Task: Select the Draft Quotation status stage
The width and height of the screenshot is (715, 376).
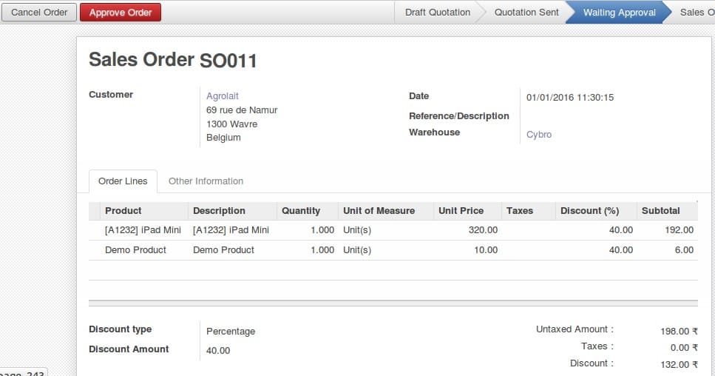Action: (x=437, y=13)
